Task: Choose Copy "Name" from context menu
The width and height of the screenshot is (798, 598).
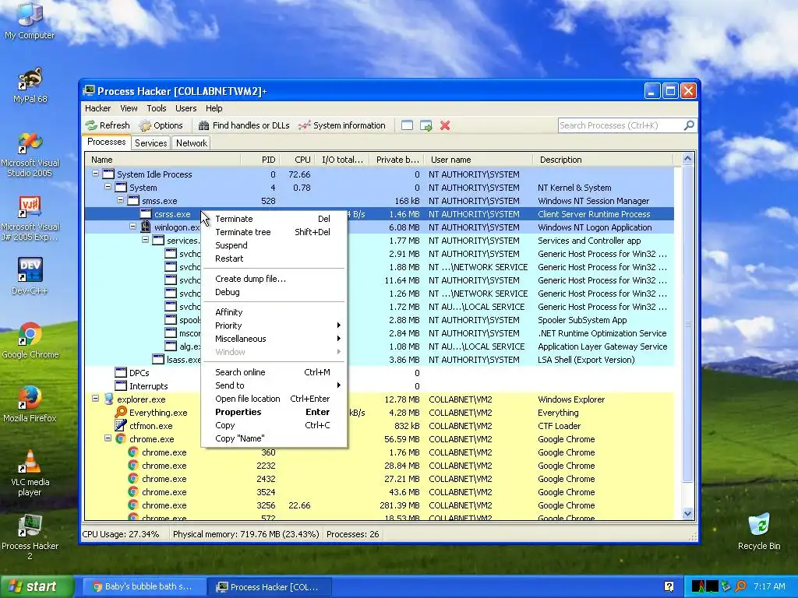Action: (274, 438)
